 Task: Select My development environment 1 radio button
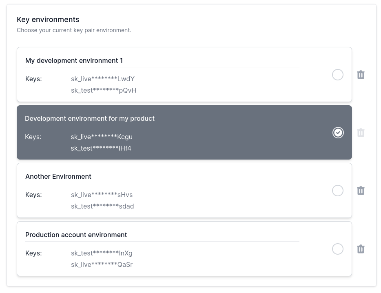[338, 75]
